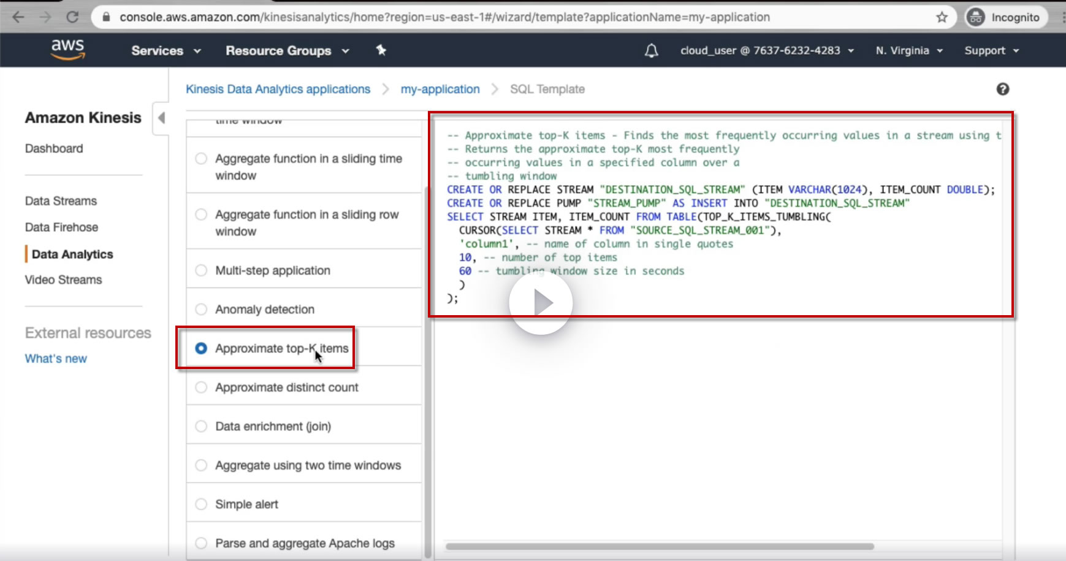Viewport: 1066px width, 561px height.
Task: Open the N. Virginia region selector
Action: coord(908,51)
